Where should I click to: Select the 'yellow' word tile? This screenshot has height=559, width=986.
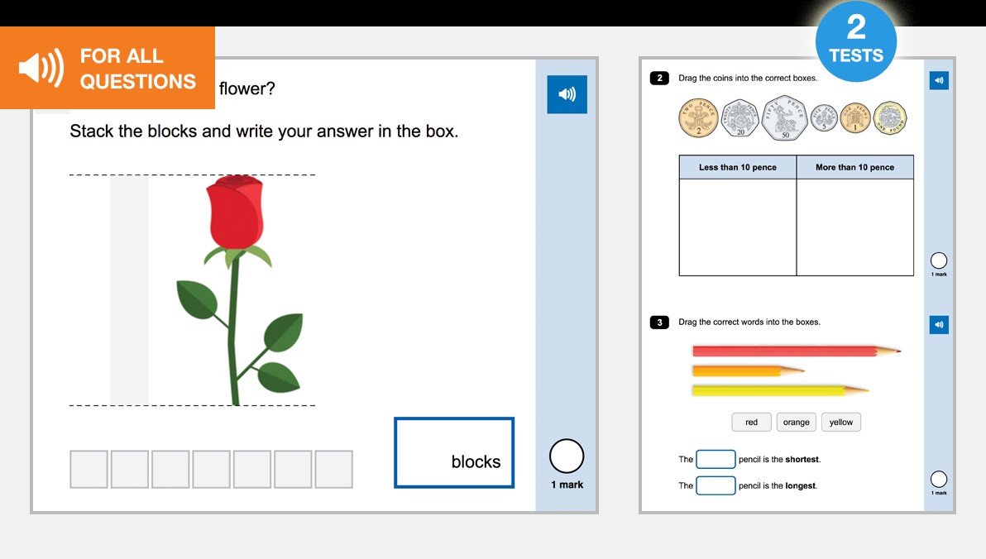pyautogui.click(x=840, y=422)
